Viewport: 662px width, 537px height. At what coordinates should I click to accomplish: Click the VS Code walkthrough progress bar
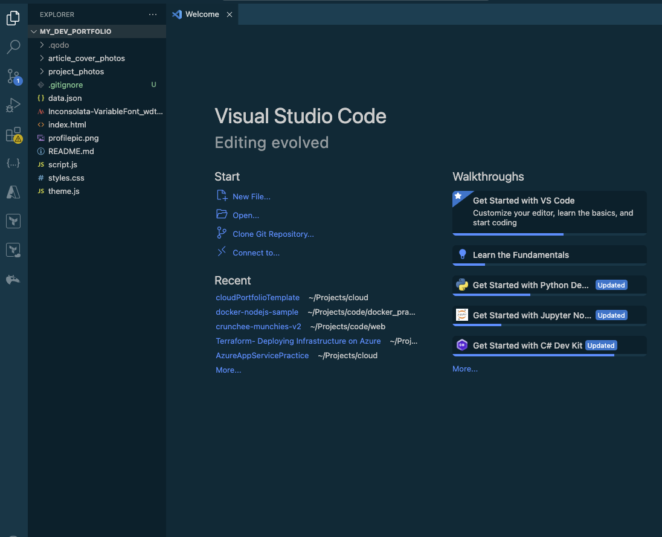tap(549, 234)
